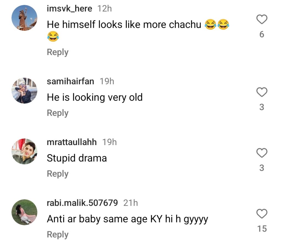This screenshot has height=245, width=282.
Task: Open the imsvk_here profile picture
Action: pos(24,18)
